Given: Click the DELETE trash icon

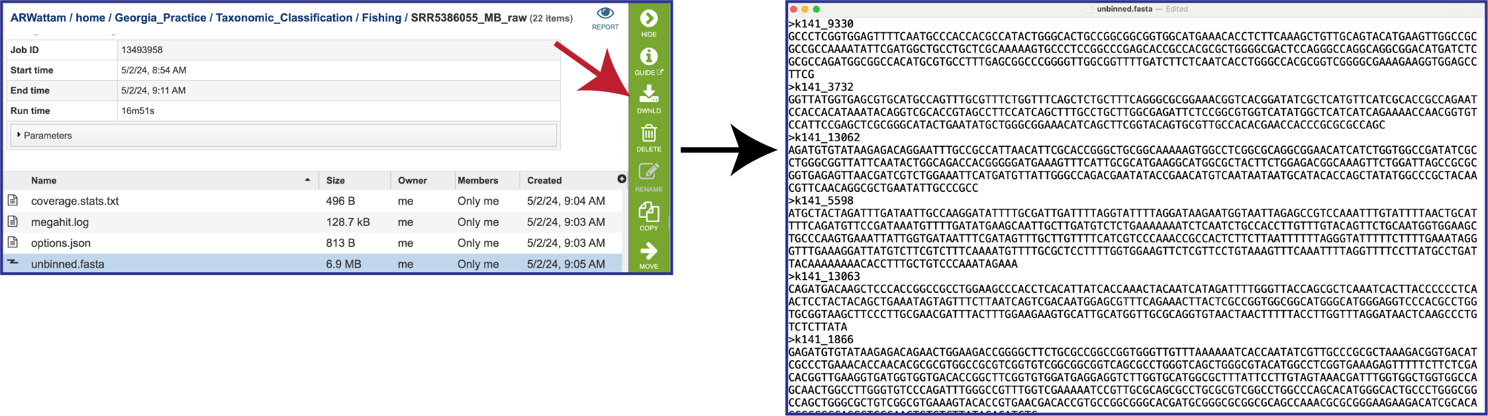Looking at the screenshot, I should coord(648,133).
